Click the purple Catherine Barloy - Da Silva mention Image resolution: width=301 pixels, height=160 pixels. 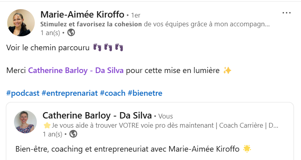coord(76,71)
